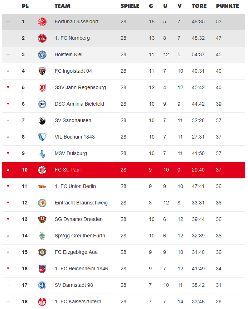Viewport: 248px width, 309px height.
Task: Open Eintracht Braunschweig team link
Action: click(81, 203)
